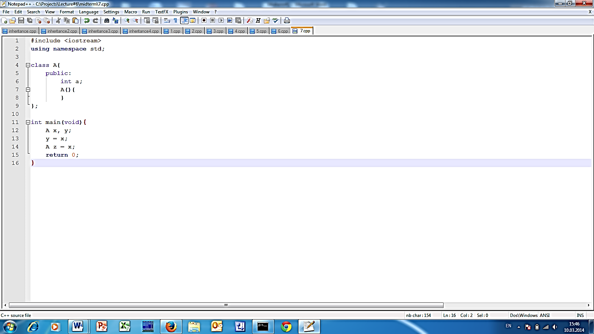The width and height of the screenshot is (594, 334).
Task: Start macro recording with the record icon
Action: [204, 20]
